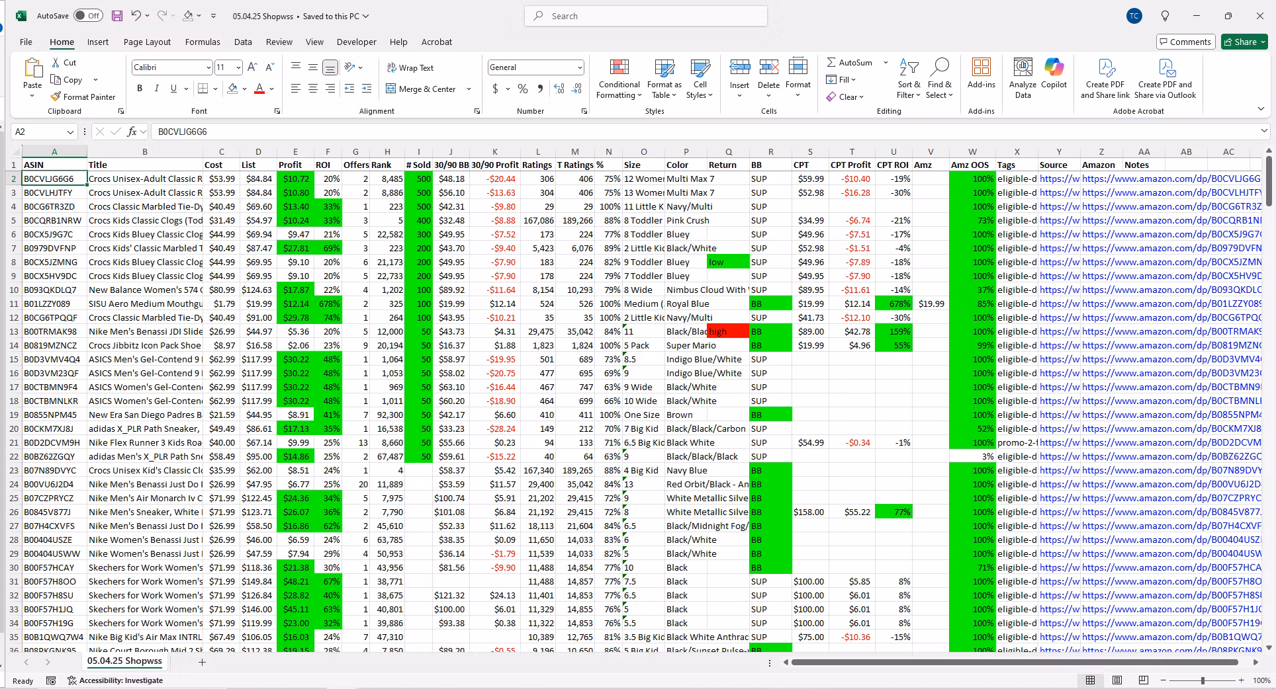Click Accessibility: Investigate in status bar

(x=116, y=680)
